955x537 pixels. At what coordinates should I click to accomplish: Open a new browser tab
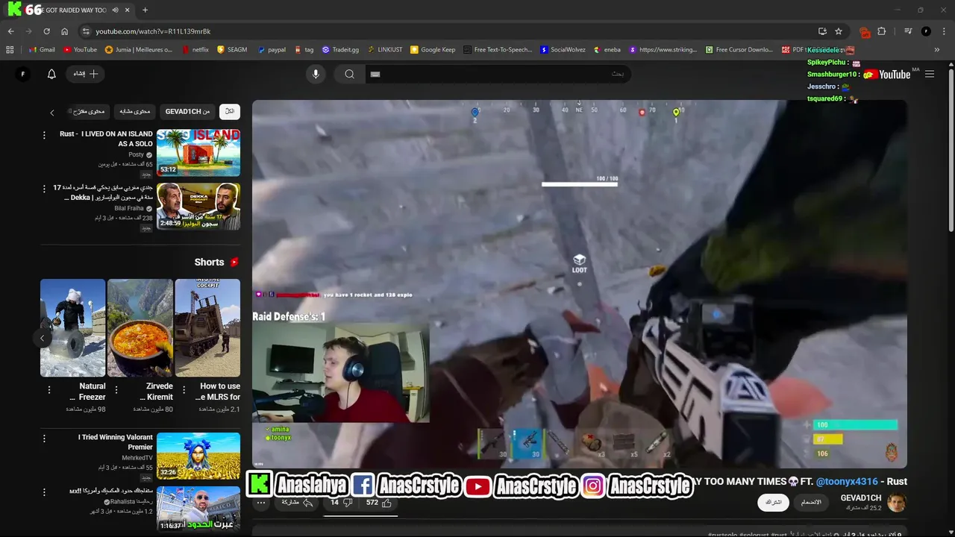click(x=145, y=10)
